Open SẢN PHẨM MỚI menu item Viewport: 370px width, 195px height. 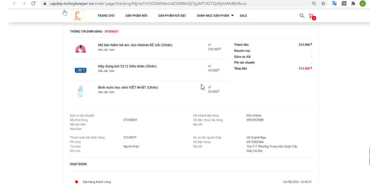click(136, 16)
